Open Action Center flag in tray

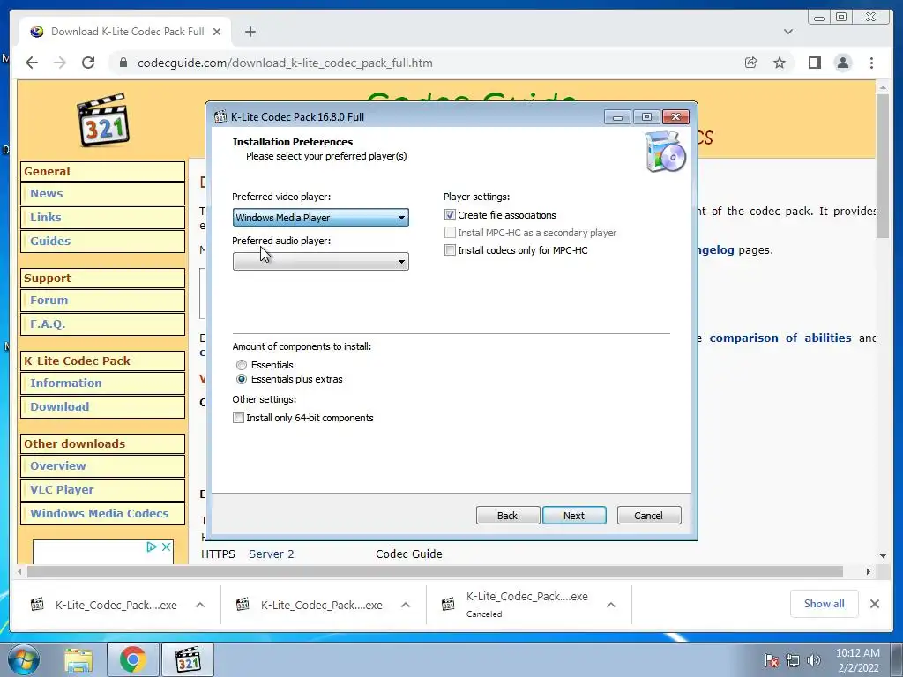click(x=771, y=660)
